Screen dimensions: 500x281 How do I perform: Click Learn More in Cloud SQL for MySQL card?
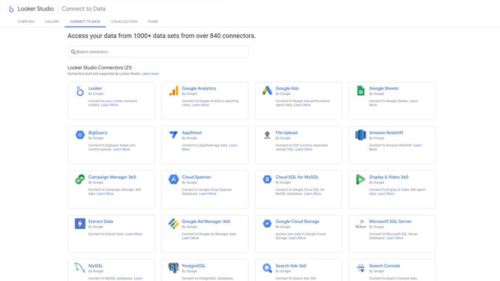[312, 194]
